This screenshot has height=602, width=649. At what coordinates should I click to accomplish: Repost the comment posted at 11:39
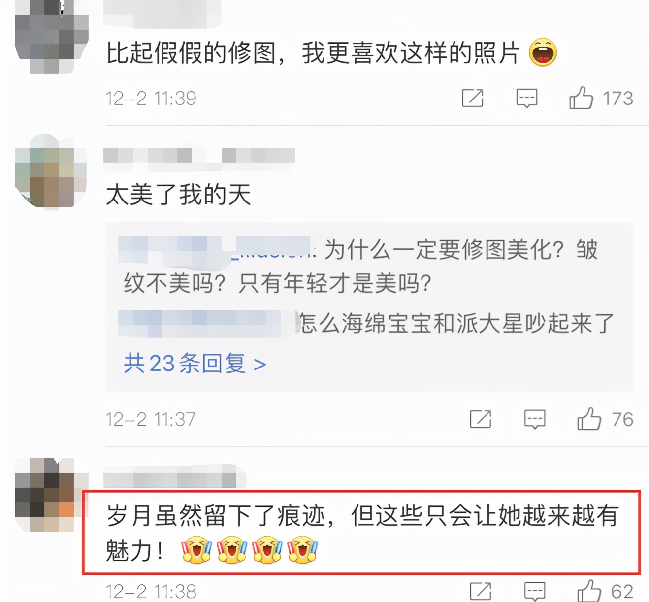(x=473, y=98)
